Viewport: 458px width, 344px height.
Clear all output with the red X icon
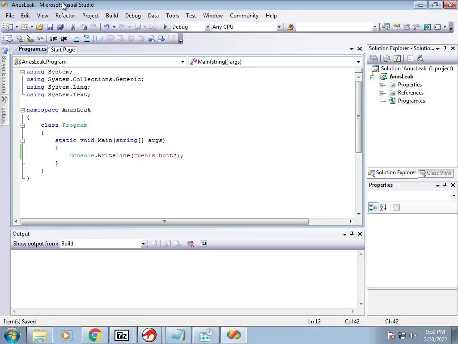coord(191,244)
